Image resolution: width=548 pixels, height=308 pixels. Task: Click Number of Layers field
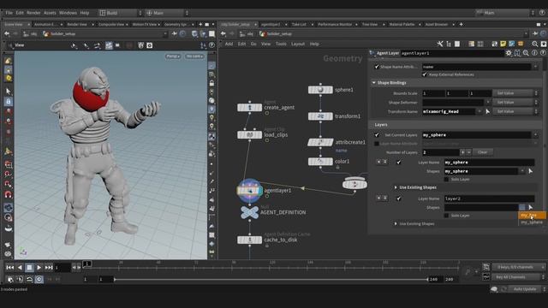click(x=441, y=152)
